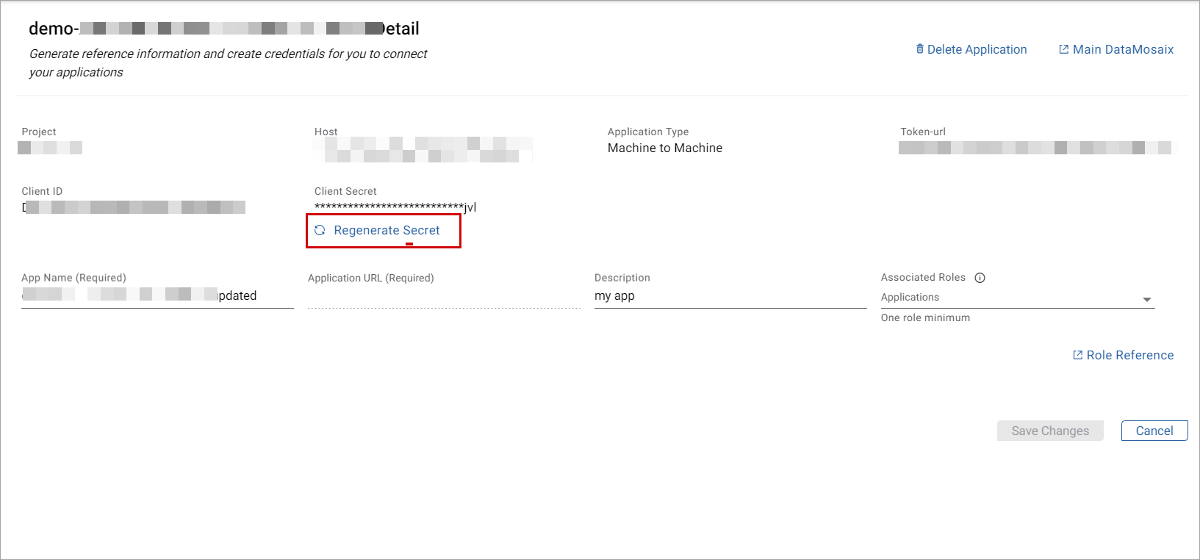Select the Applications value in Associated Roles
The height and width of the screenshot is (560, 1200).
910,297
